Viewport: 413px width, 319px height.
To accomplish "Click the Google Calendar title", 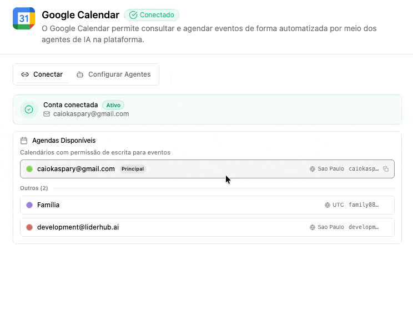I will (x=80, y=15).
